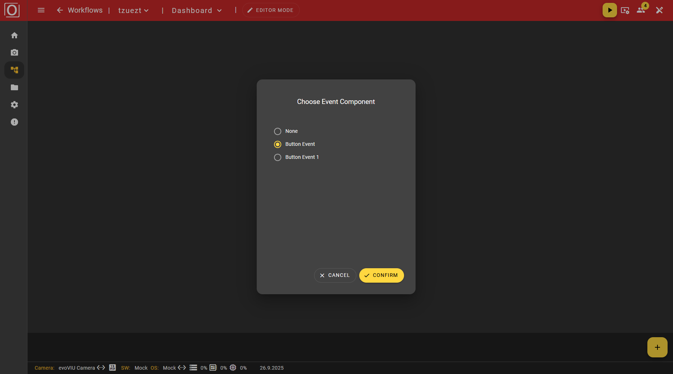673x374 pixels.
Task: Click the yellow Run play button
Action: tap(609, 10)
